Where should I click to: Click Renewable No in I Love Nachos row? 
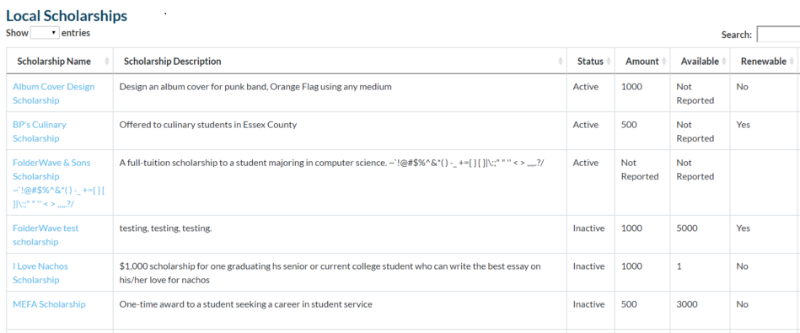(743, 266)
